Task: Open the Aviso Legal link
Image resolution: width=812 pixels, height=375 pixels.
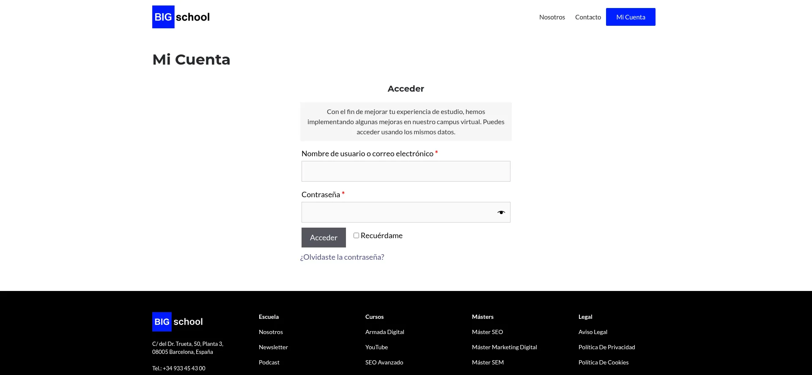Action: tap(593, 332)
